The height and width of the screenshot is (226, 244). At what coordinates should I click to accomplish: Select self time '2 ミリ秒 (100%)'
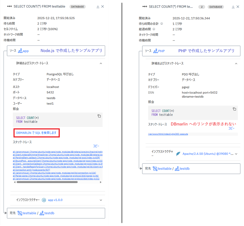pyautogui.click(x=48, y=29)
